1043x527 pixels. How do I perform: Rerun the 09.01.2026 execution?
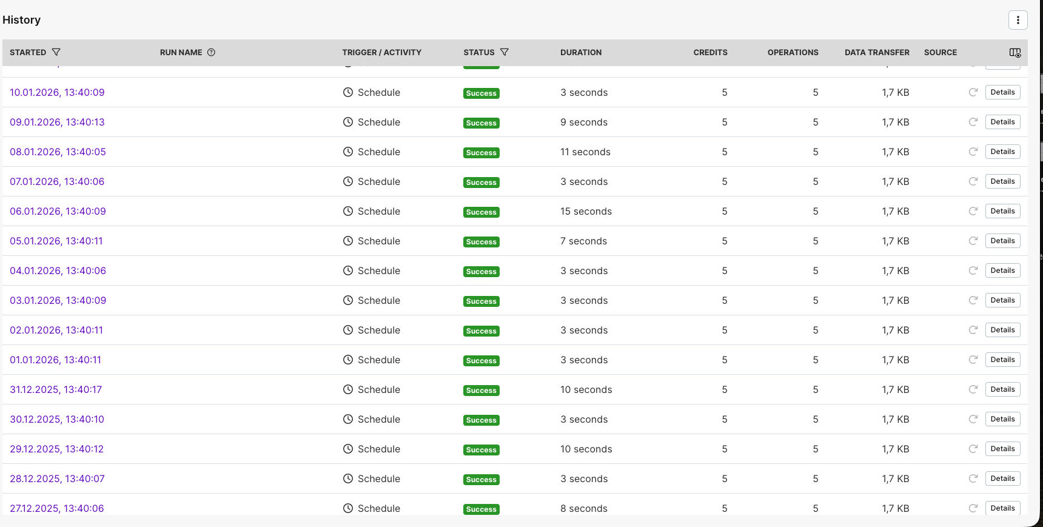(973, 122)
